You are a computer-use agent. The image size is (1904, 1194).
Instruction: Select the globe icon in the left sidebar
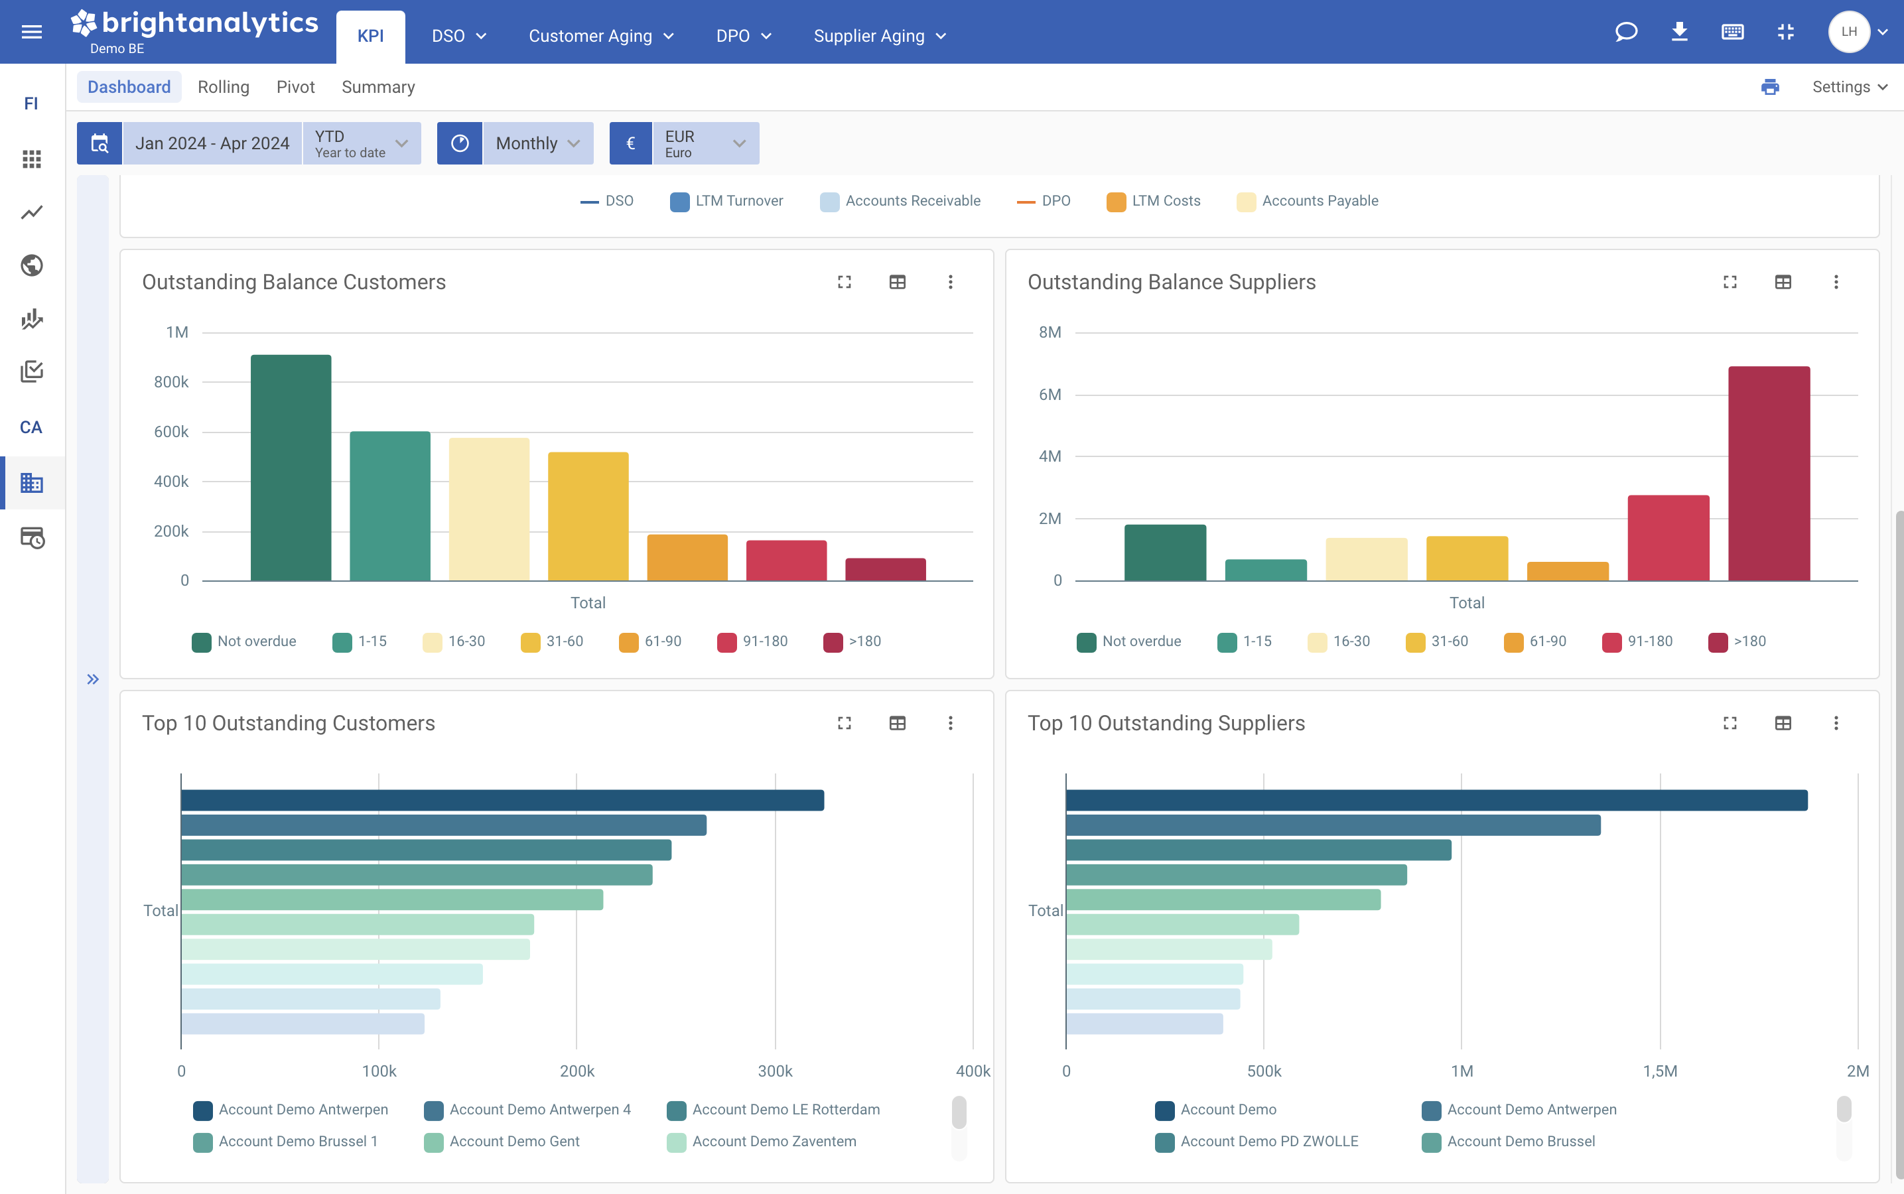coord(31,265)
